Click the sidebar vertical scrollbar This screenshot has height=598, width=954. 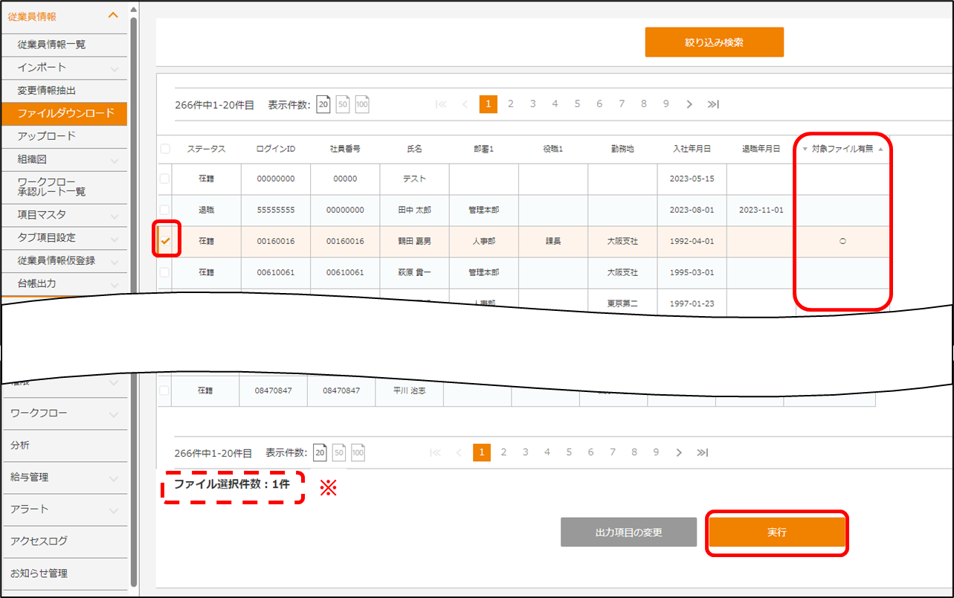[x=134, y=298]
